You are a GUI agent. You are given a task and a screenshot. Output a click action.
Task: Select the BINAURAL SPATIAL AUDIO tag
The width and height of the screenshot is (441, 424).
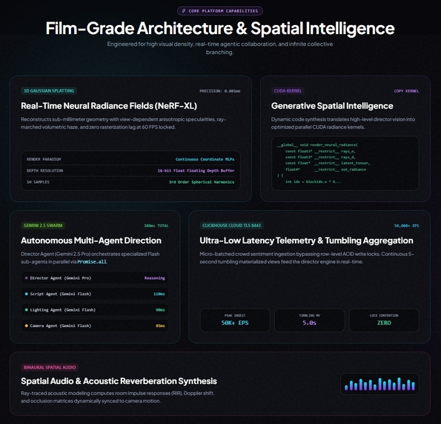pyautogui.click(x=50, y=367)
